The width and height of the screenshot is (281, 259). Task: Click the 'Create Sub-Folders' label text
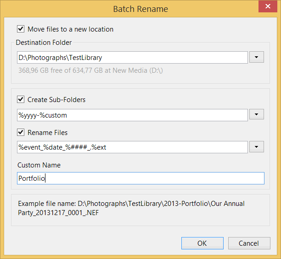pos(56,99)
